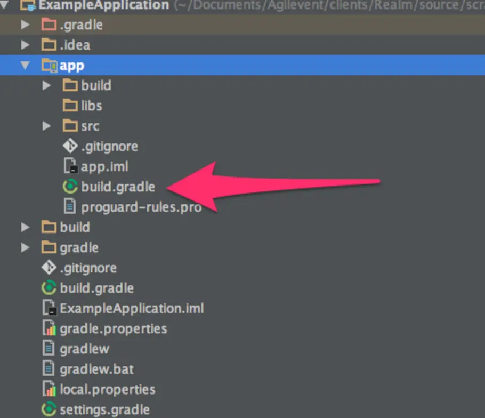
Task: Select the settings.gradle Gradle icon
Action: pyautogui.click(x=48, y=409)
